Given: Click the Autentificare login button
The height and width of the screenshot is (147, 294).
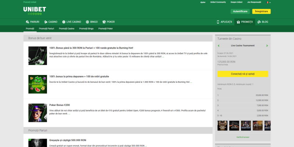Looking at the screenshot, I should click(240, 11).
